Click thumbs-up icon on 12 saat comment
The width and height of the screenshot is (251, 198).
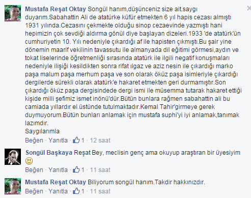(76, 140)
